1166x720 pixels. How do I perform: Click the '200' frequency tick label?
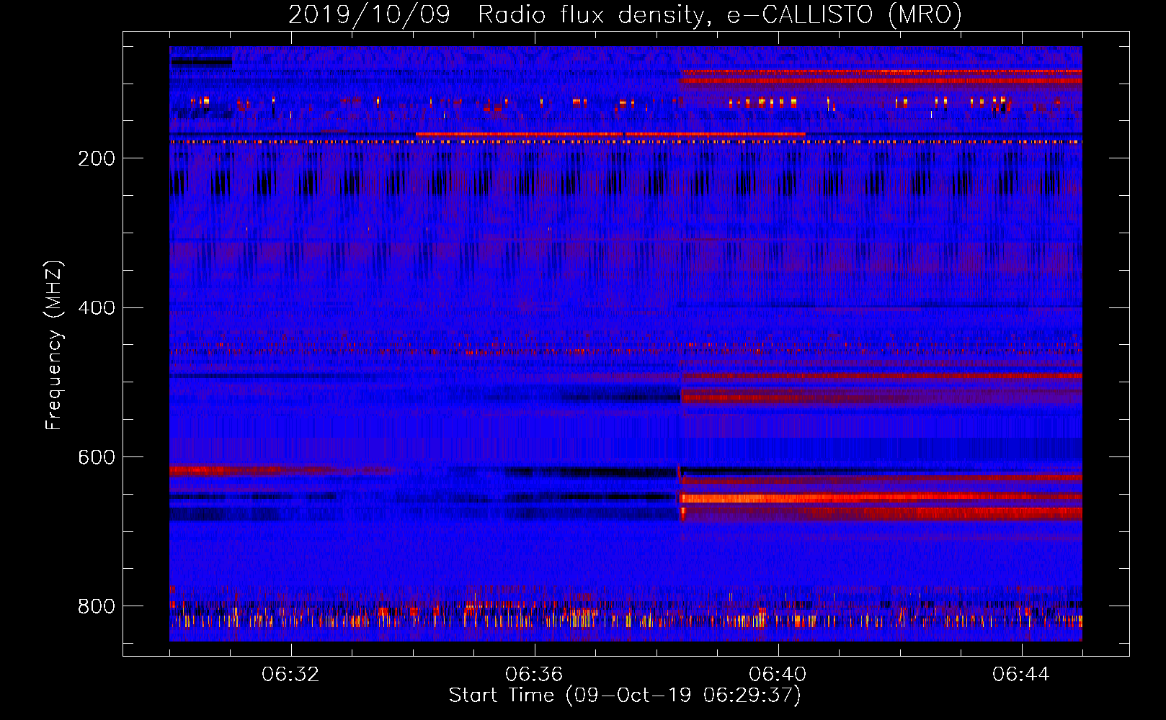[97, 158]
